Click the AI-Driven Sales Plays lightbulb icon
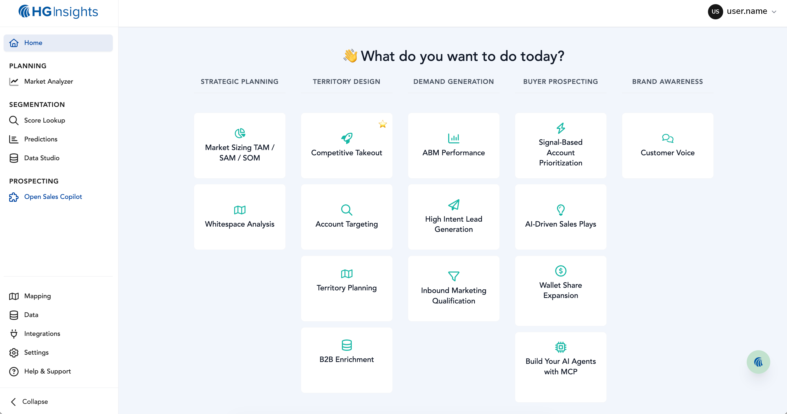 click(x=560, y=210)
